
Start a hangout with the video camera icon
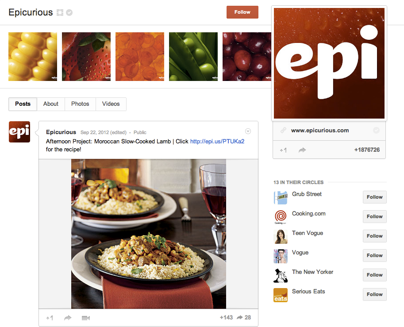point(86,318)
